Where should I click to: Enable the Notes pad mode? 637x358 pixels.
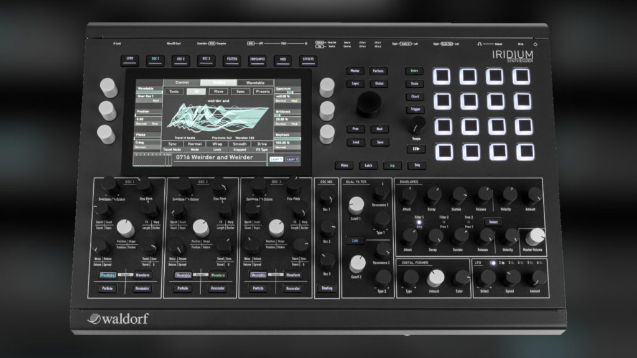click(414, 71)
